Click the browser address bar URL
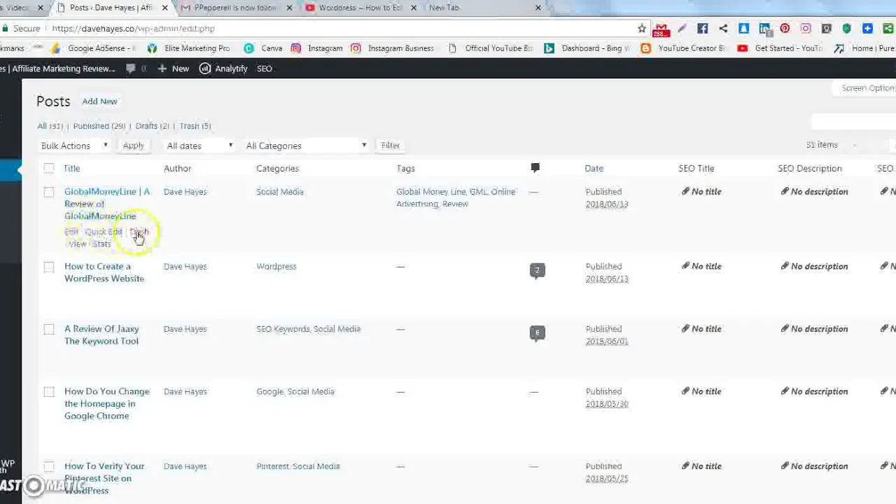Viewport: 896px width, 504px height. click(133, 29)
